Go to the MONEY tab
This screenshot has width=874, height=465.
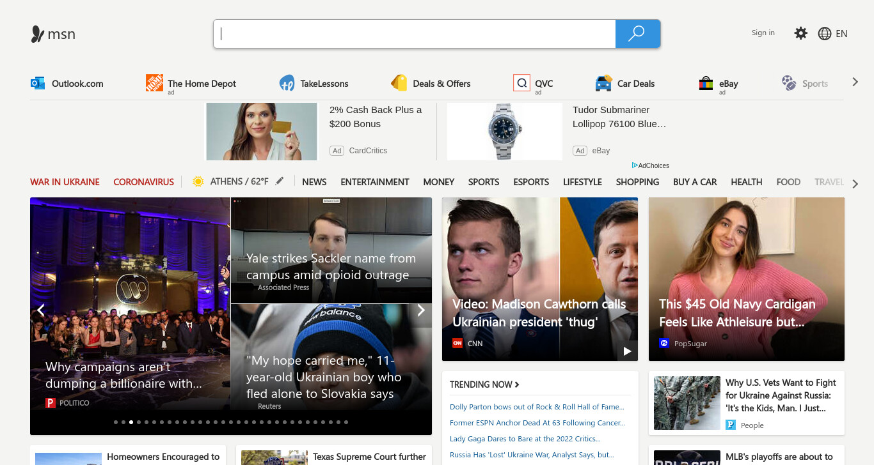(x=439, y=182)
